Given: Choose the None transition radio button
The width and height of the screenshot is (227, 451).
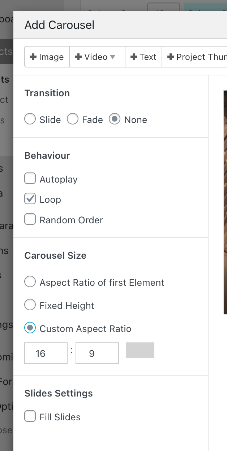Looking at the screenshot, I should (115, 119).
